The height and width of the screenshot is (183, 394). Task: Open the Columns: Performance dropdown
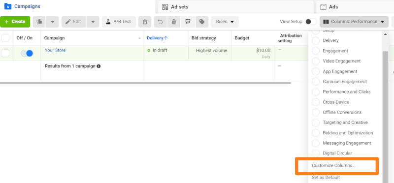[354, 22]
